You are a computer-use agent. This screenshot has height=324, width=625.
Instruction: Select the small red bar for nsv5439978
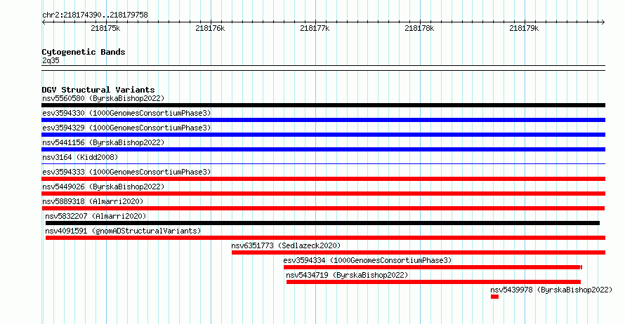pyautogui.click(x=494, y=297)
